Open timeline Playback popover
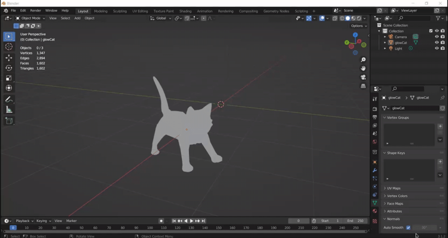The height and width of the screenshot is (238, 448). point(25,221)
